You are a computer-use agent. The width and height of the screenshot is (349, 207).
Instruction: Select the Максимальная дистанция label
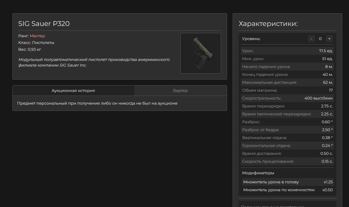pos(269,82)
